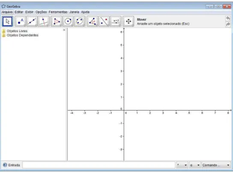Viewport: 233px width, 173px height.
Task: Expand the circle tool submenu arrow
Action: click(x=72, y=25)
